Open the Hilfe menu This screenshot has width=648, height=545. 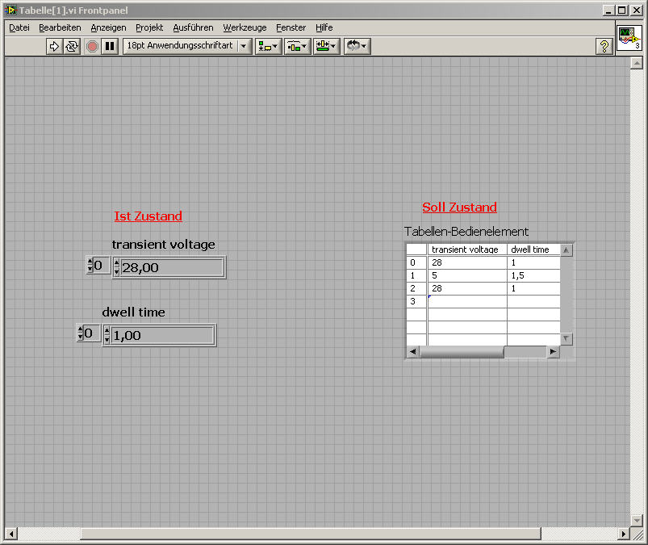[x=324, y=27]
